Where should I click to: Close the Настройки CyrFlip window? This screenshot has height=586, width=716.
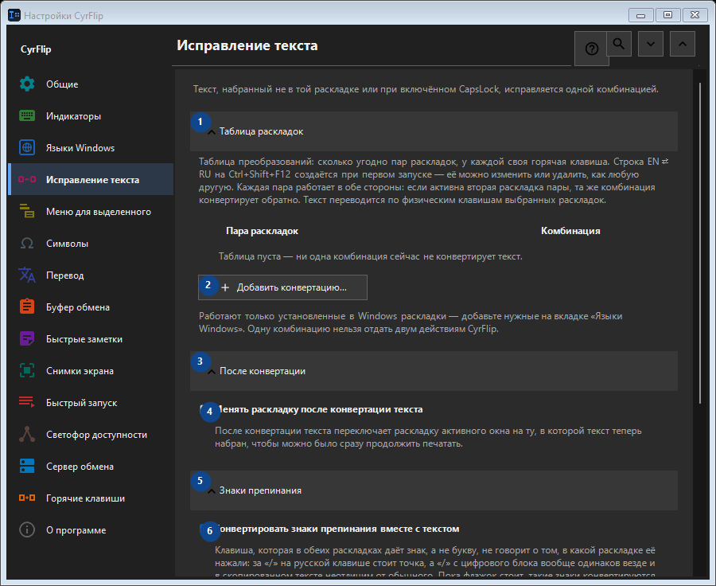tap(695, 15)
